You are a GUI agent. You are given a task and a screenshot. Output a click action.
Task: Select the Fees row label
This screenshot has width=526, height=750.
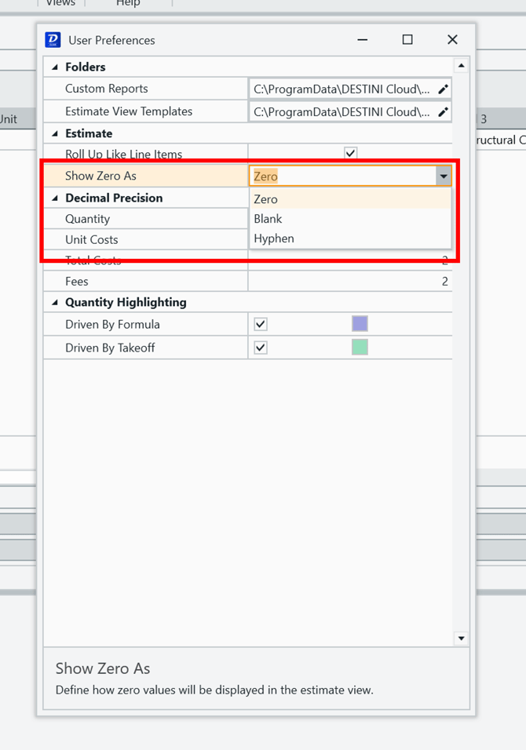click(77, 281)
